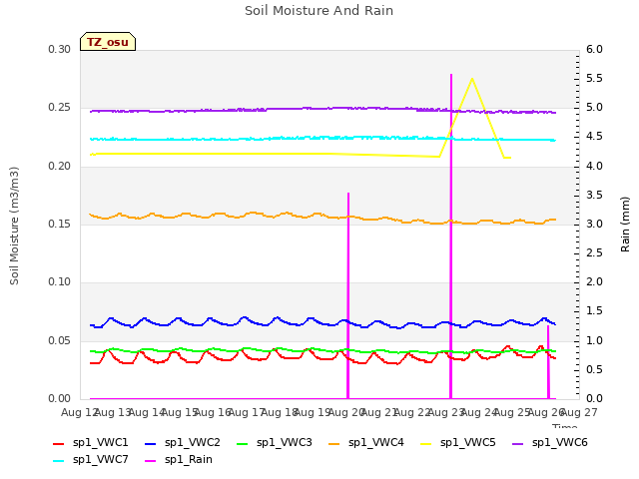Viewport: 639px width, 479px height.
Task: Click the sp1_Rain magenta legend swatch
Action: coord(151,461)
